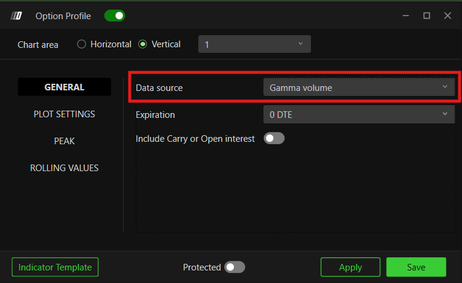Image resolution: width=462 pixels, height=283 pixels.
Task: Enable Include Carry or Open interest
Action: pyautogui.click(x=274, y=138)
